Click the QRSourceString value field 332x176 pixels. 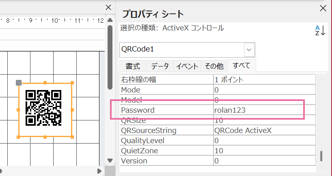tap(265, 131)
